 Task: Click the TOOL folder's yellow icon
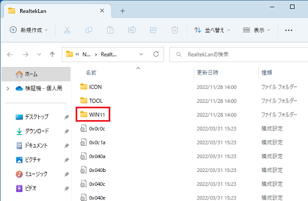83,100
